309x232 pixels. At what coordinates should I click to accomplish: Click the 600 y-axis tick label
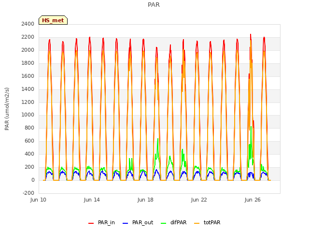[29, 141]
